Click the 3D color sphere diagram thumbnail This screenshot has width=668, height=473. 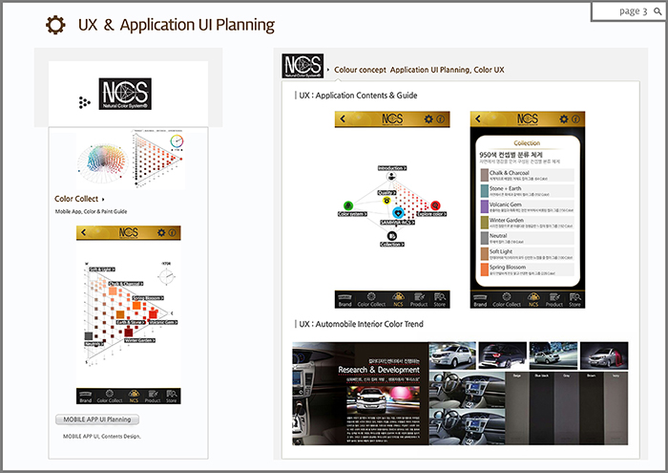(x=103, y=163)
